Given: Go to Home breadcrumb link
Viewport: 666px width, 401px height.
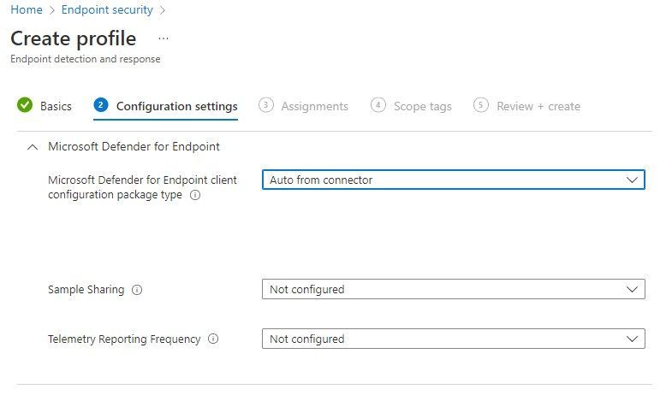Looking at the screenshot, I should tap(27, 10).
